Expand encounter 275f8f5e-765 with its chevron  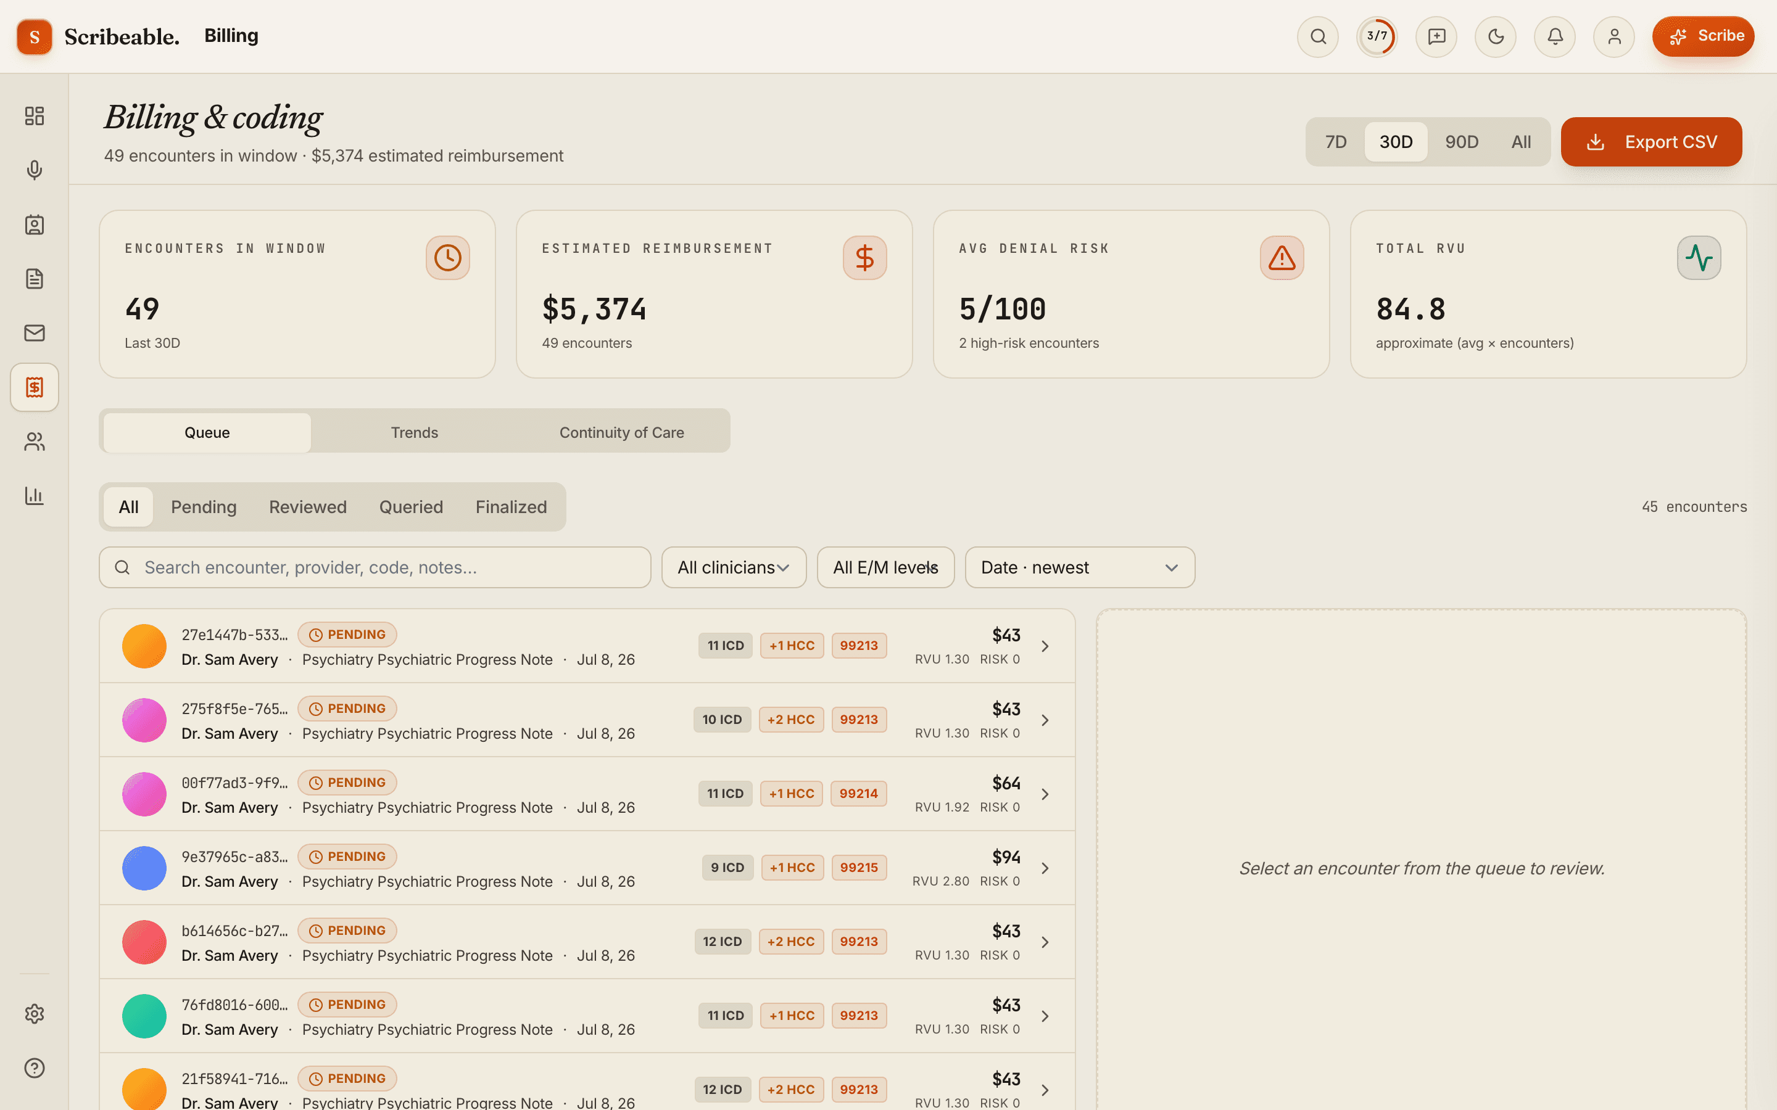pyautogui.click(x=1045, y=720)
